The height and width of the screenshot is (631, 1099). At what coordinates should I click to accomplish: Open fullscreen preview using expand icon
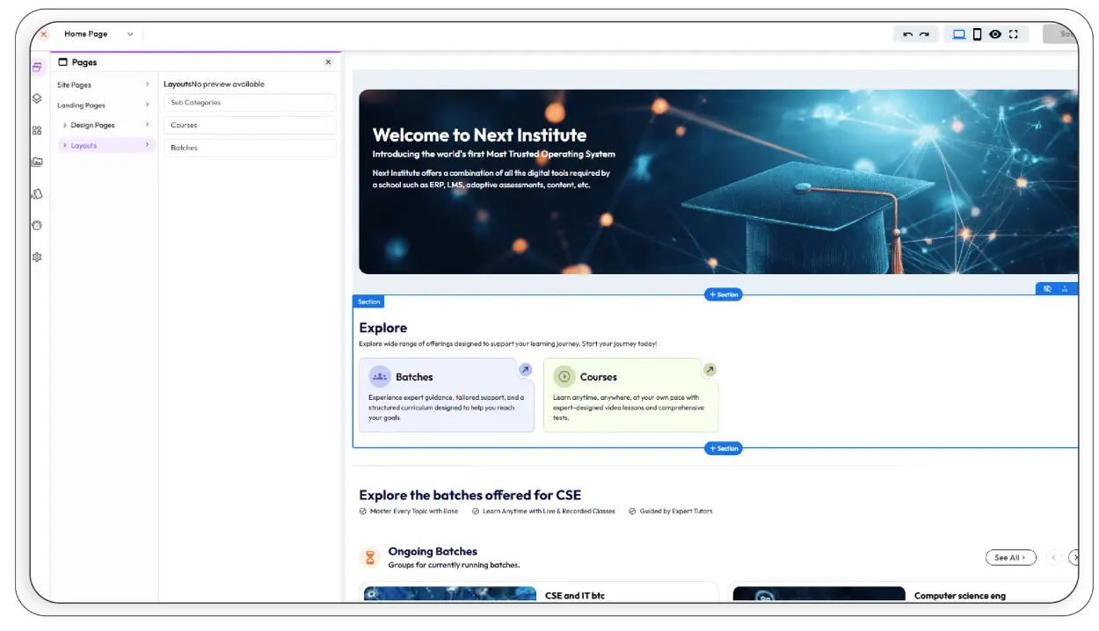tap(1013, 33)
